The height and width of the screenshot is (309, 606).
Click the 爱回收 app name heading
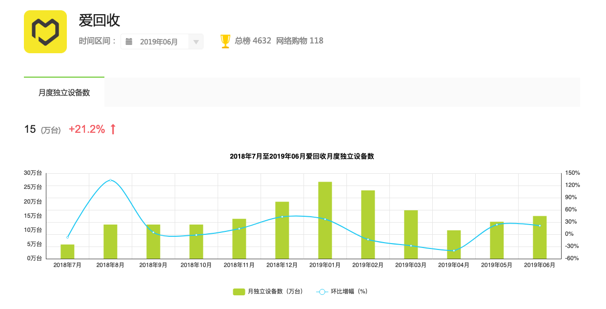point(100,20)
